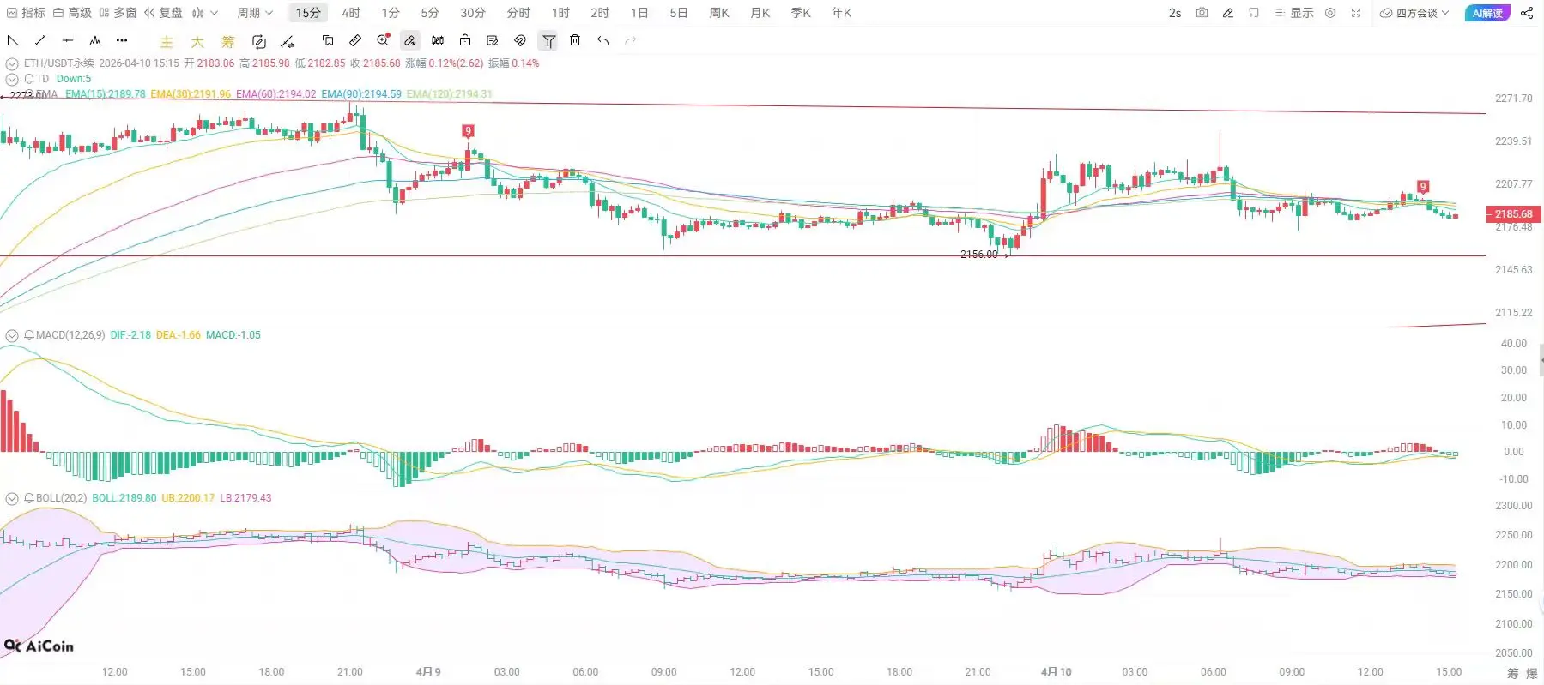Switch chart to 月K monthly candles
Viewport: 1544px width, 685px height.
click(x=760, y=13)
